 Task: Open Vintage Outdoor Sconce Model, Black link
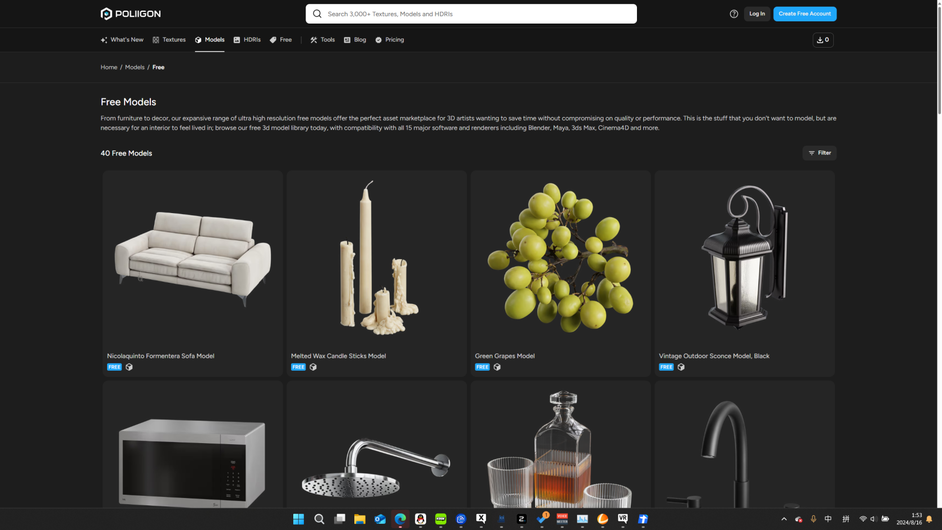pos(714,356)
